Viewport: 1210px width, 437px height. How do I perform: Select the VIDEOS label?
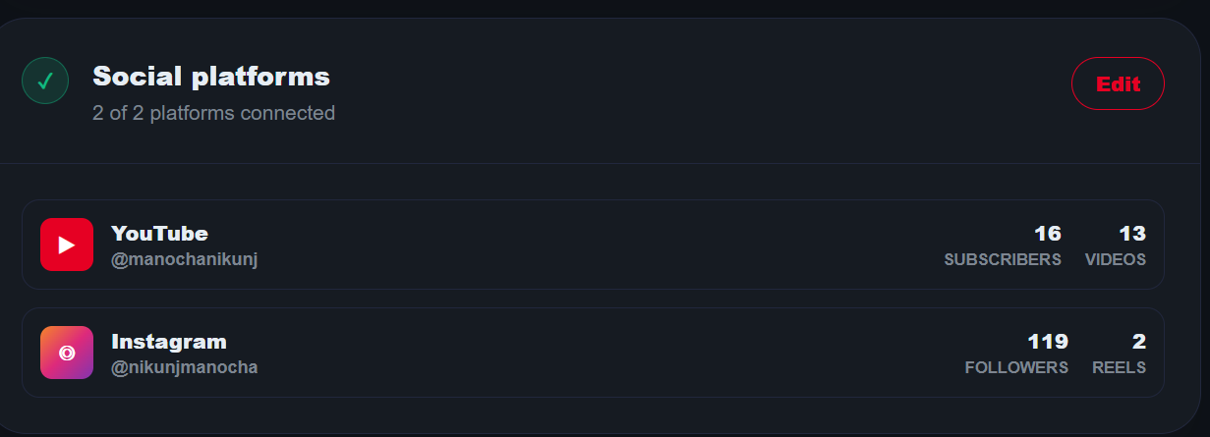pyautogui.click(x=1116, y=260)
